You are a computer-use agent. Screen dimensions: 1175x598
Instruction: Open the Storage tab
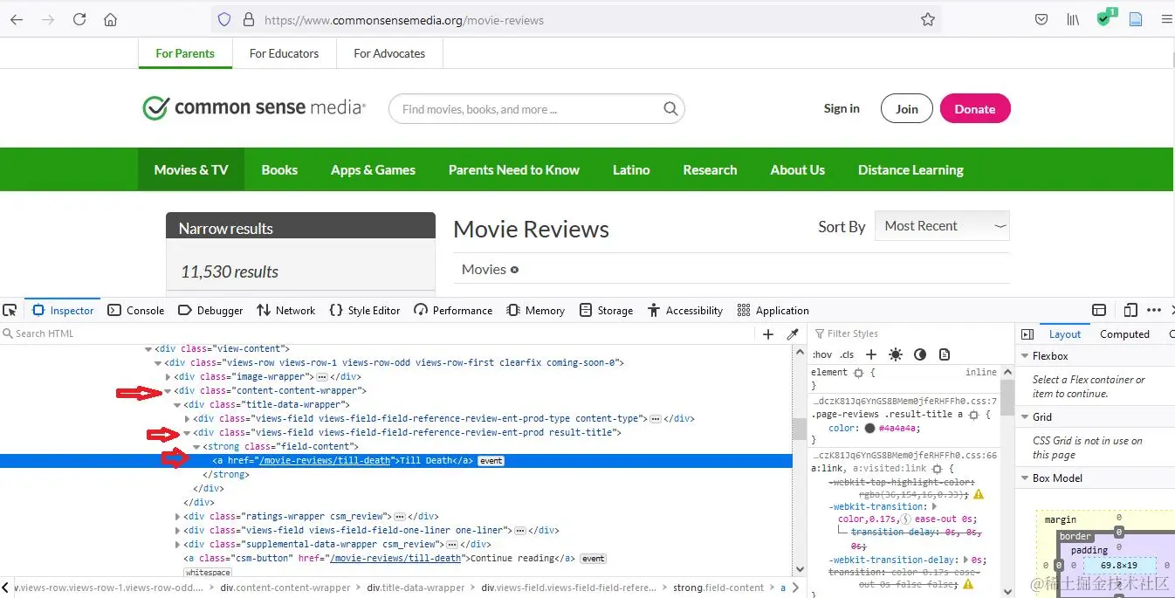click(606, 310)
